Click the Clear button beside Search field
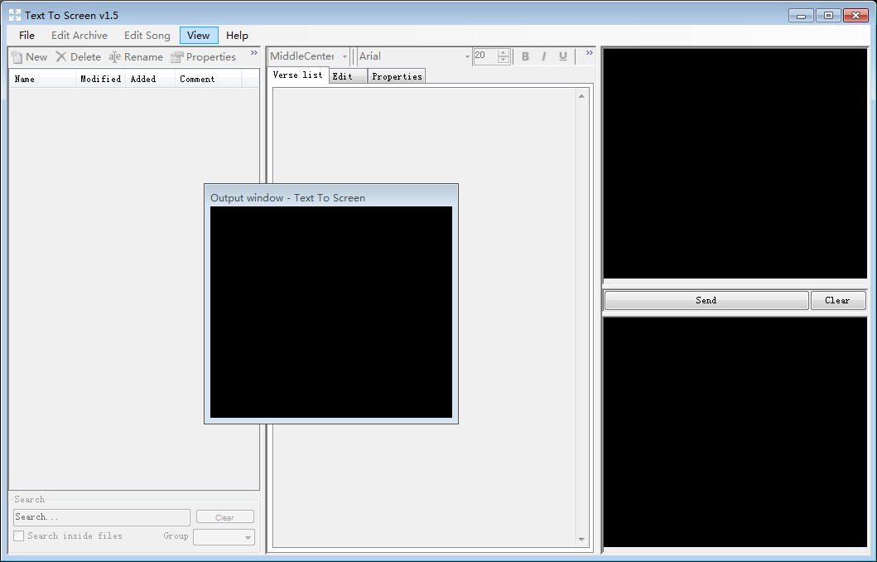The width and height of the screenshot is (877, 562). 225,517
